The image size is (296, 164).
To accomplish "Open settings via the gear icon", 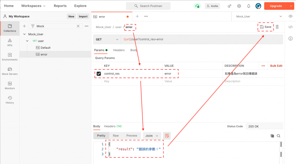I will (239, 6).
